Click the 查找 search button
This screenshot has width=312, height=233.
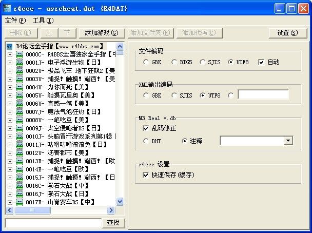click(113, 223)
